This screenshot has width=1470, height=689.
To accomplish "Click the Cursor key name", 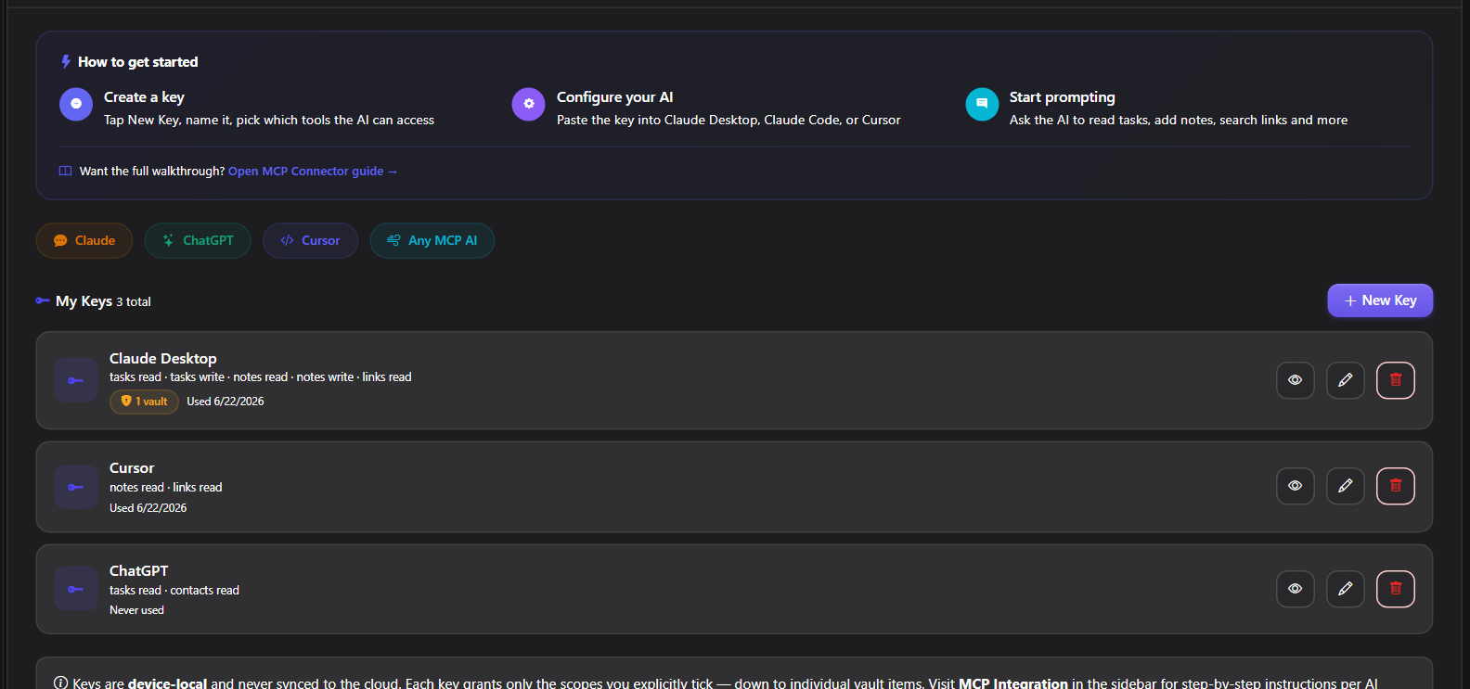I will click(132, 468).
